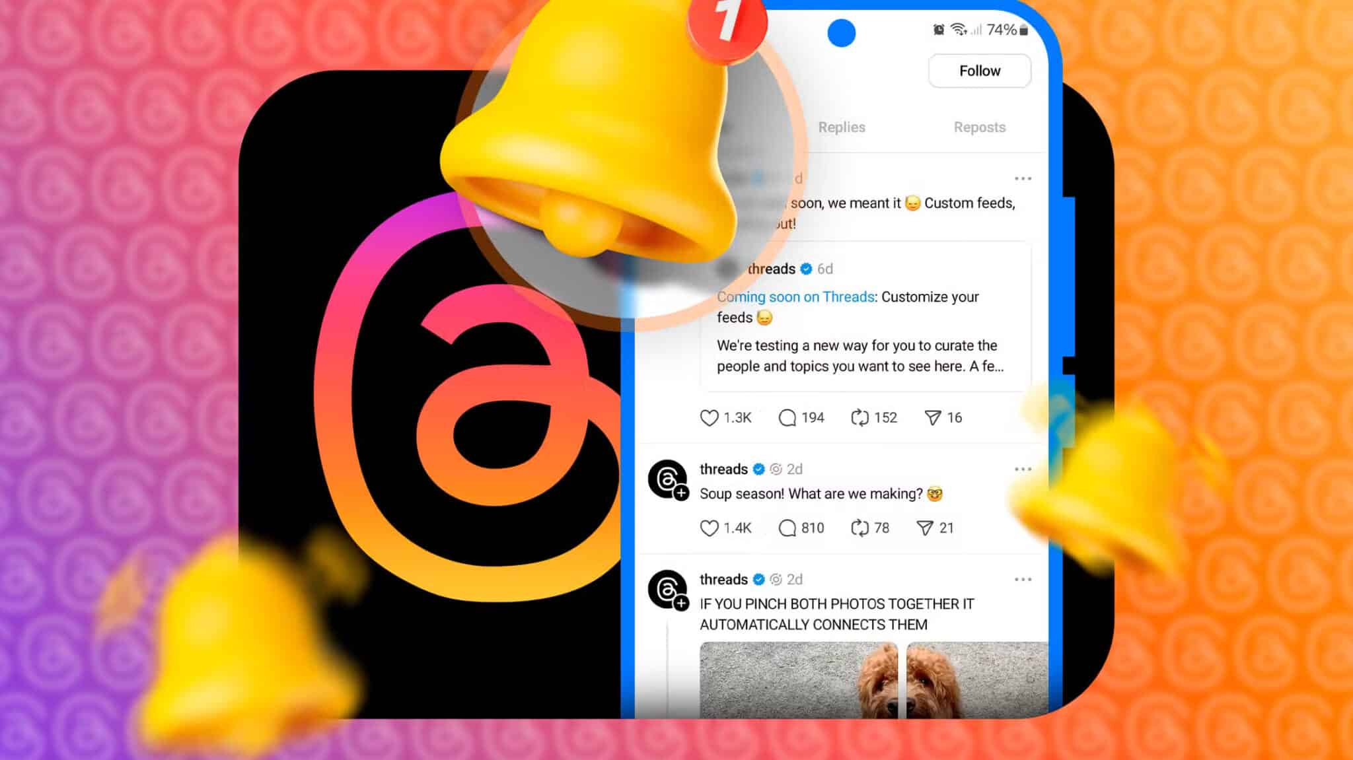Tap the three-dot menu on pinch photos post
The height and width of the screenshot is (760, 1353).
click(x=1023, y=580)
